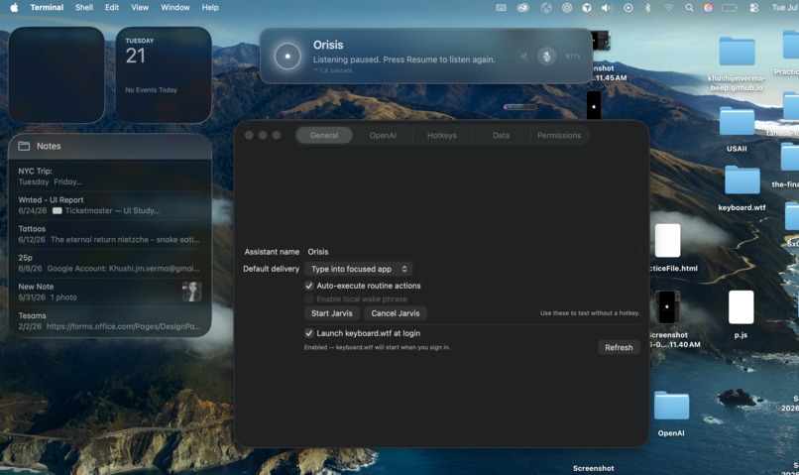Switch to the Hotkeys tab
The width and height of the screenshot is (799, 475).
pyautogui.click(x=442, y=135)
